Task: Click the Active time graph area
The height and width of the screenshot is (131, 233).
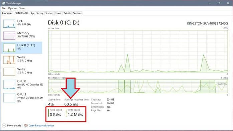Action: (138, 51)
